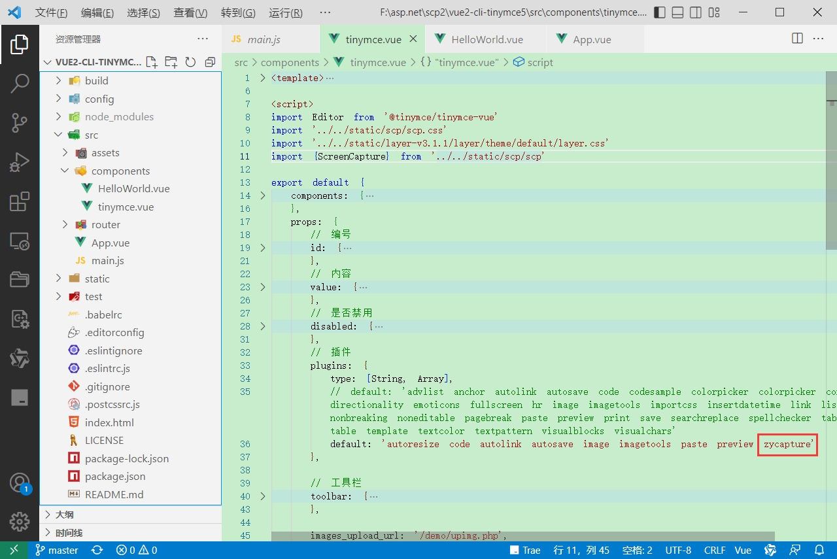Click the editor horizontal scrollbar
This screenshot has width=837, height=559.
(x=523, y=536)
